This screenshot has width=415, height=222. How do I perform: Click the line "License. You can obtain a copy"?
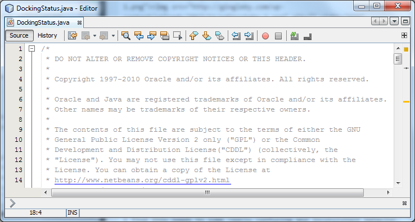click(158, 170)
